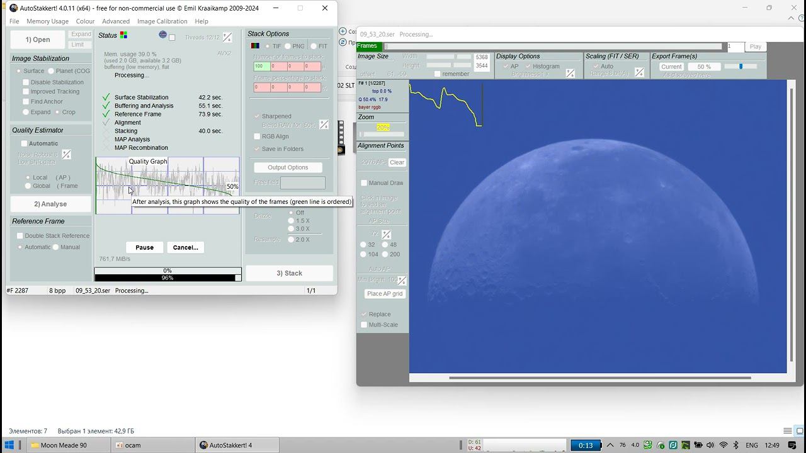Click the Cancel... button

pyautogui.click(x=185, y=247)
